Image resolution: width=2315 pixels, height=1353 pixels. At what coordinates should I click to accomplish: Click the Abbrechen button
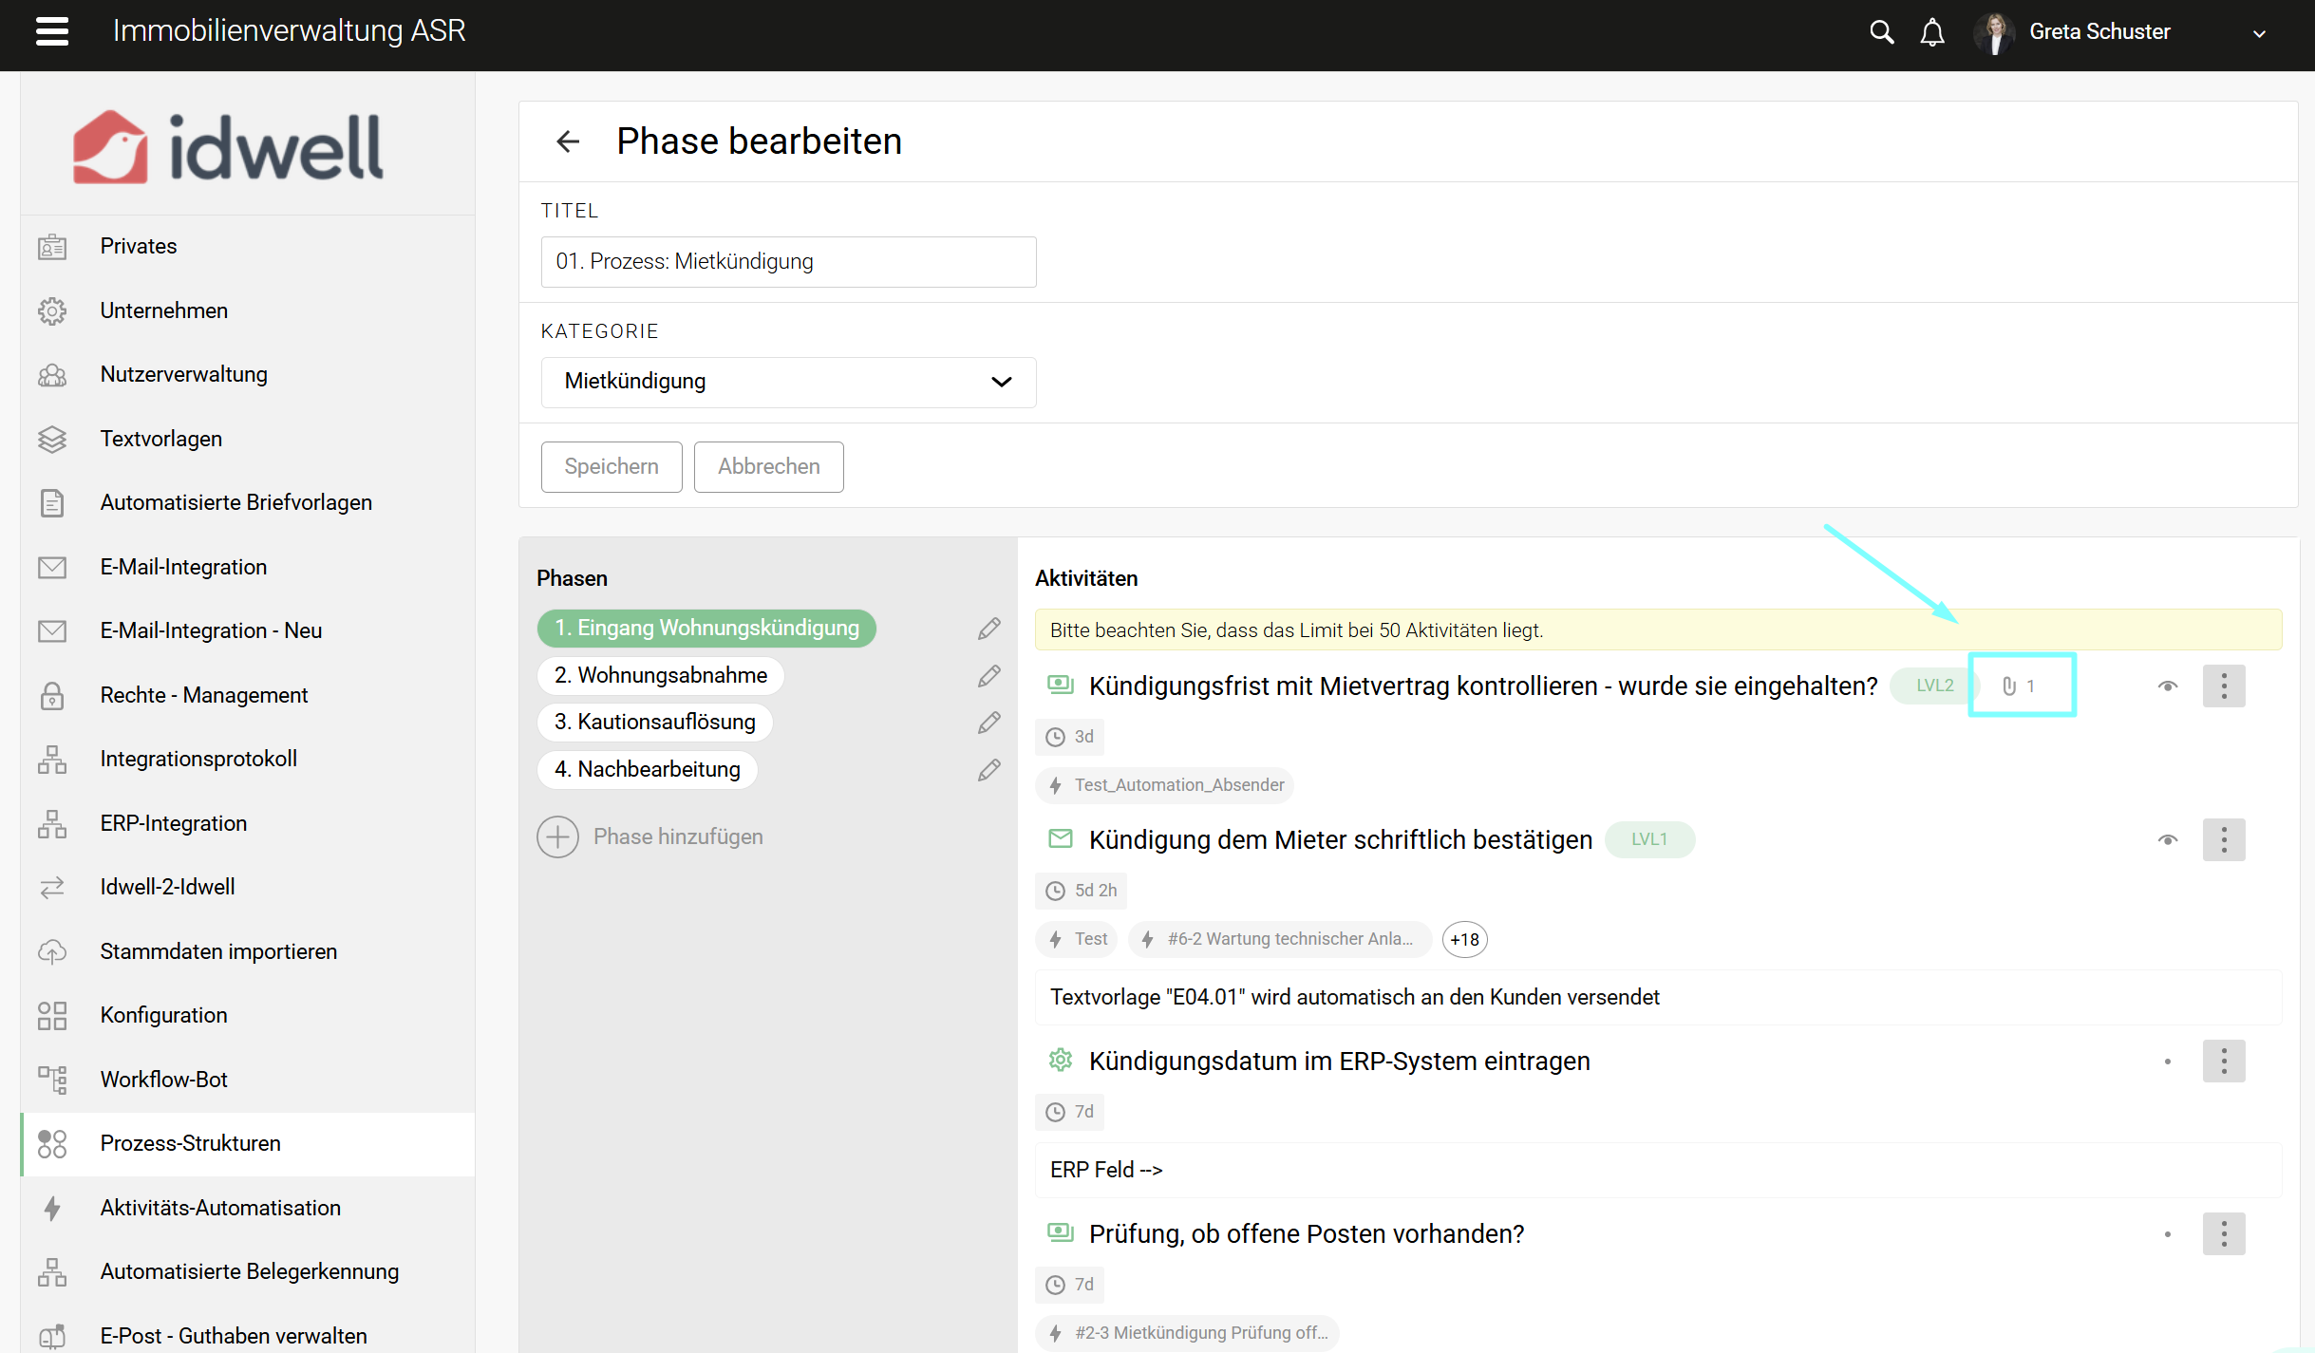[x=767, y=466]
